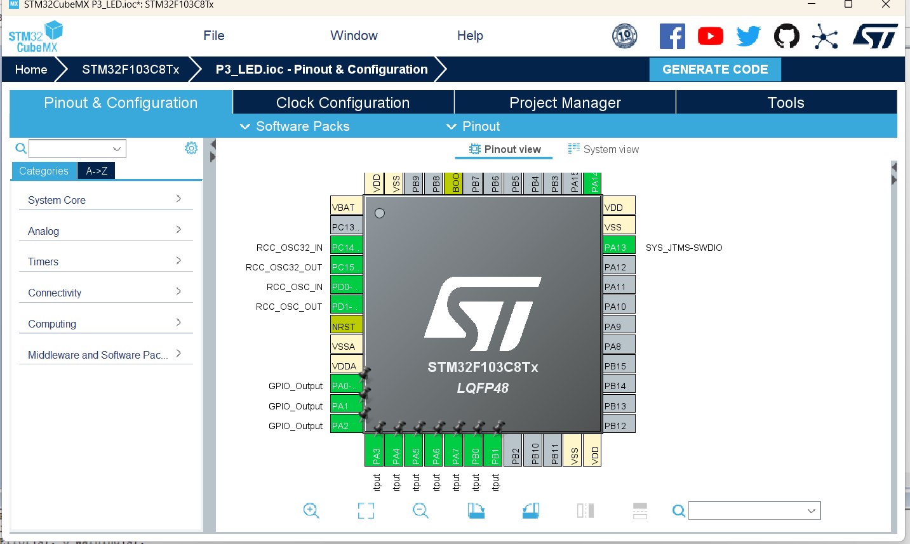Toggle the NRST pin configuration
This screenshot has height=544, width=910.
[346, 326]
